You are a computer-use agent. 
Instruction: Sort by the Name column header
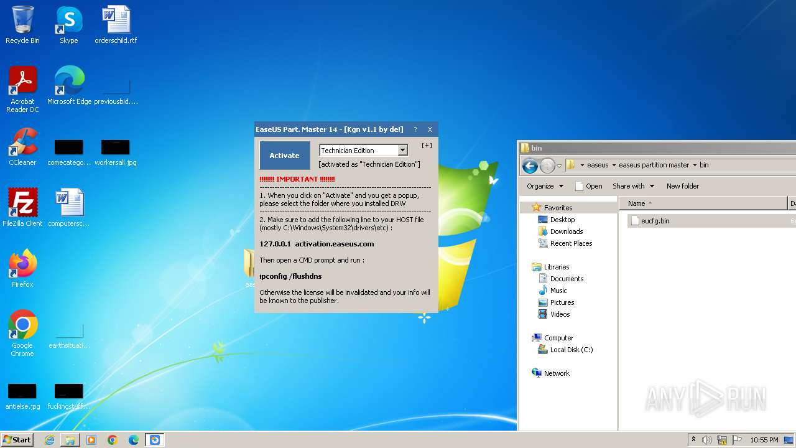click(x=703, y=203)
